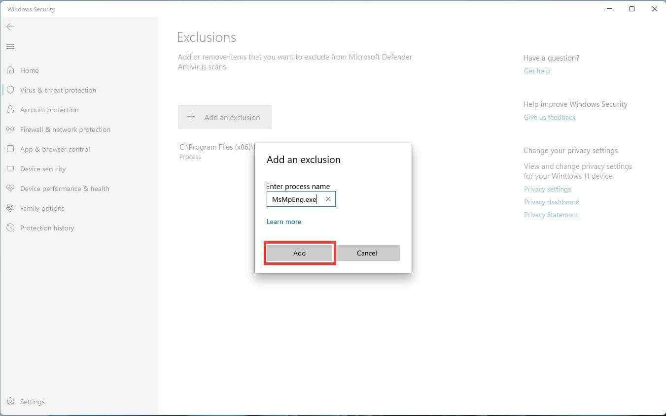
Task: Click the Settings gear icon
Action: (10, 402)
